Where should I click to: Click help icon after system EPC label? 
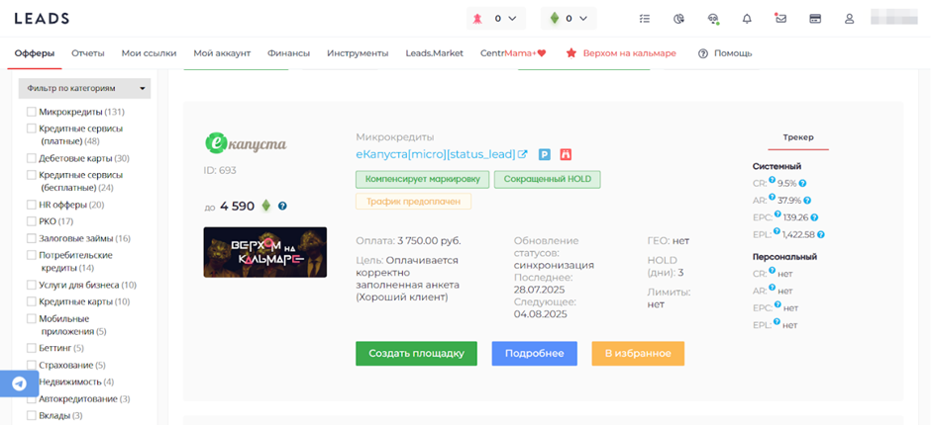point(777,213)
